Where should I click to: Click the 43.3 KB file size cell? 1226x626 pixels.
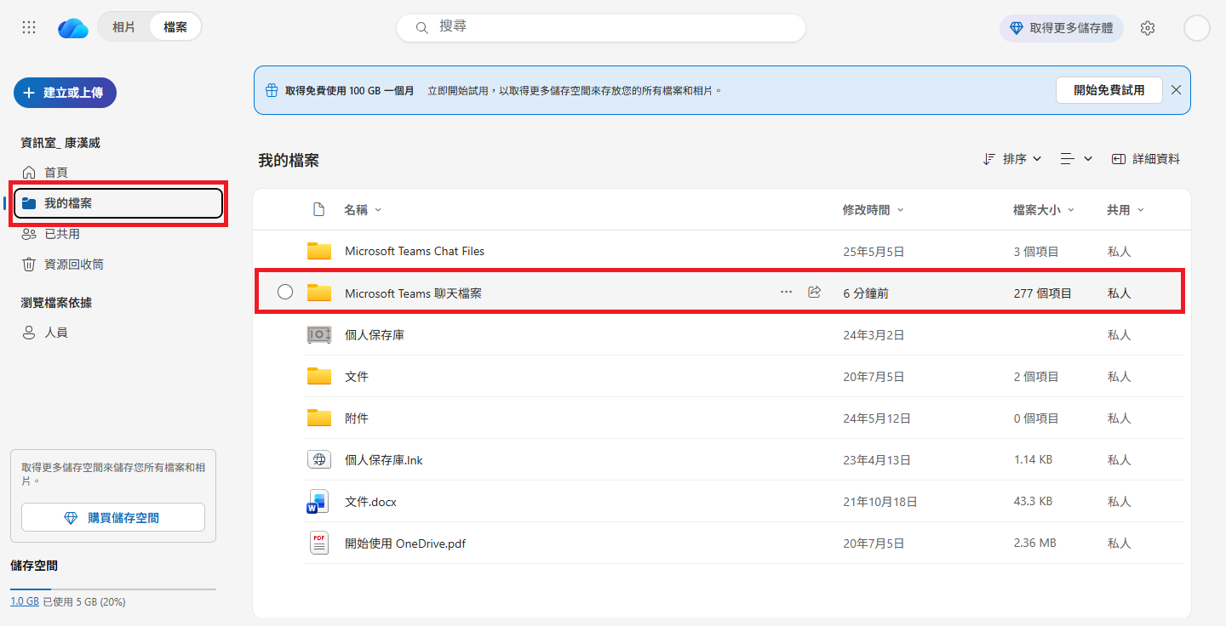pos(1034,501)
